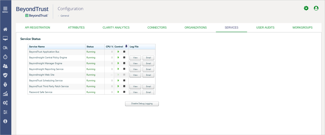Click the green settings gear icon
This screenshot has width=325, height=135.
click(x=306, y=8)
